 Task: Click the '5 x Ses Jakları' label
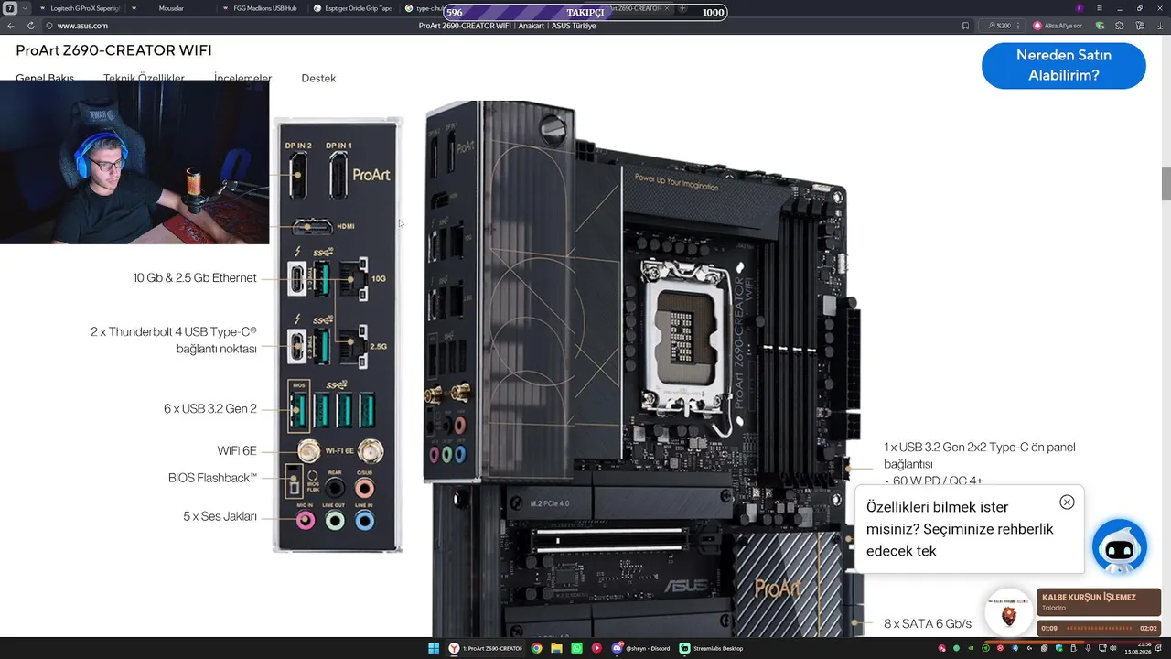[x=220, y=516]
